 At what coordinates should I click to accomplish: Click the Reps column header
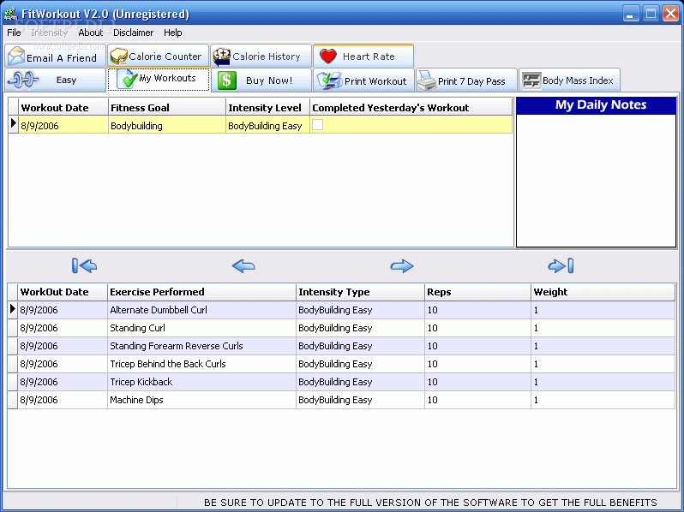pyautogui.click(x=477, y=291)
